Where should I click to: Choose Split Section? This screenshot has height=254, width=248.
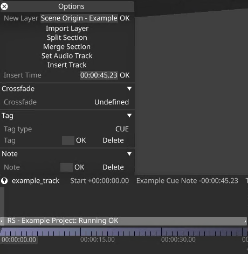point(67,38)
